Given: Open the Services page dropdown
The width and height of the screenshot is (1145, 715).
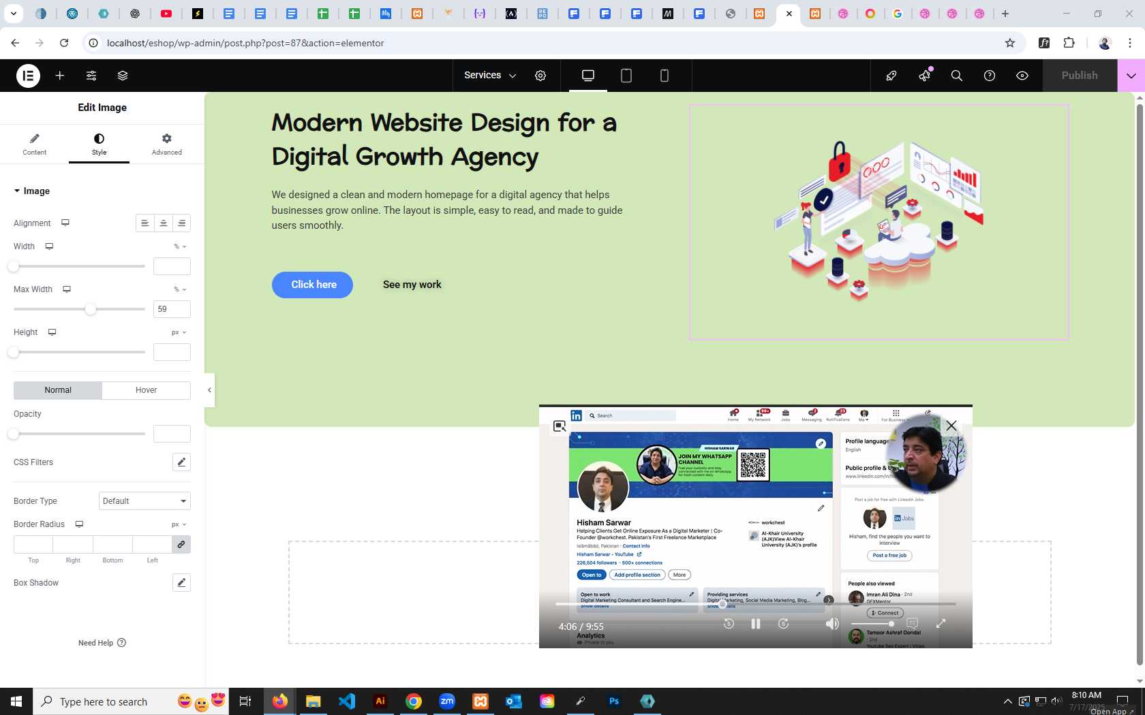Looking at the screenshot, I should click(490, 76).
